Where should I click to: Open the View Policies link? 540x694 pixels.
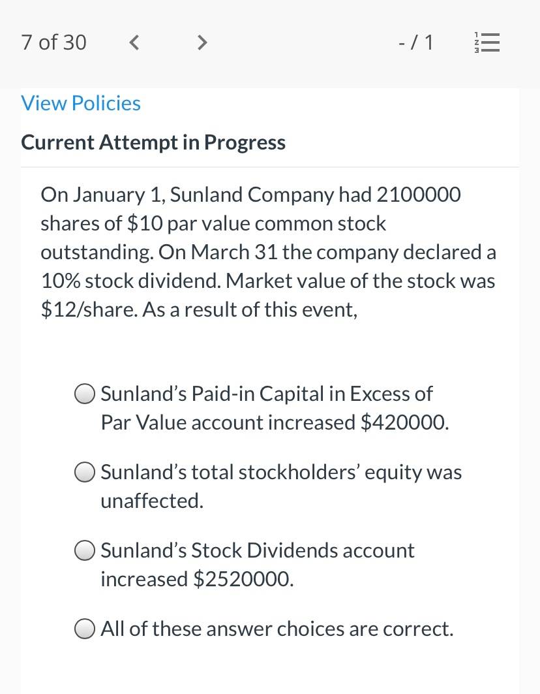81,103
